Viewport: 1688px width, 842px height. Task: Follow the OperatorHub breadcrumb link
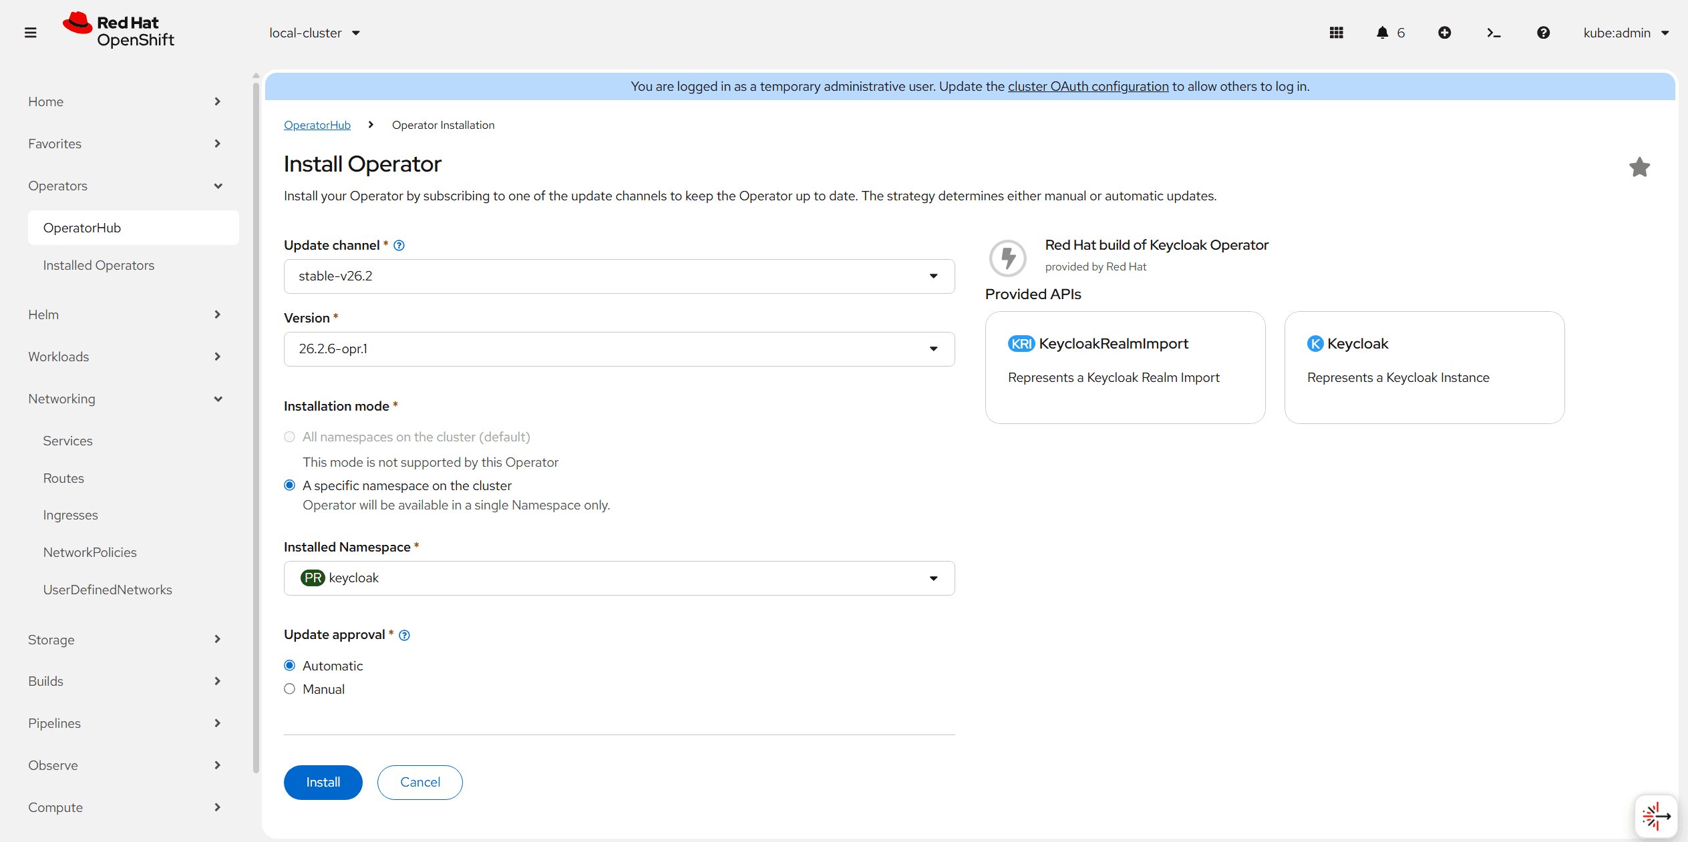point(317,125)
